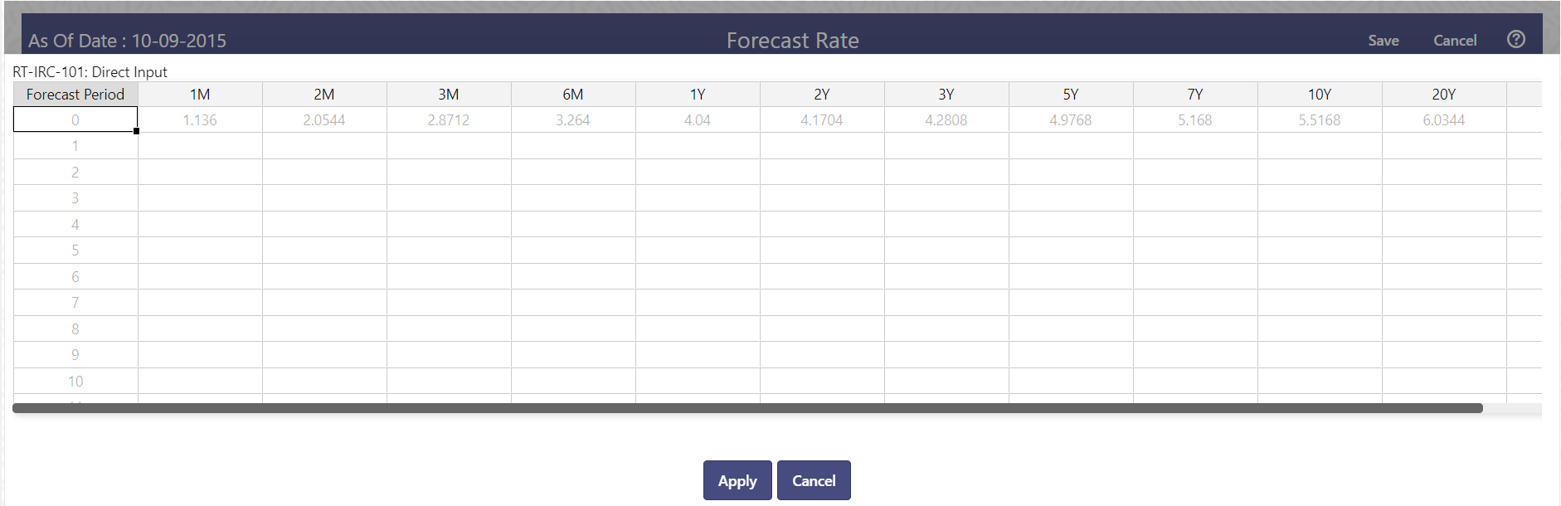Select the 1M column header
The image size is (1561, 506).
tap(200, 94)
